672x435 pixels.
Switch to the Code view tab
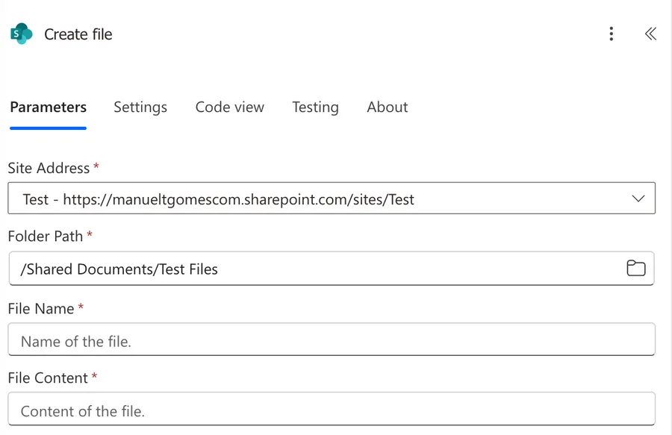(229, 107)
